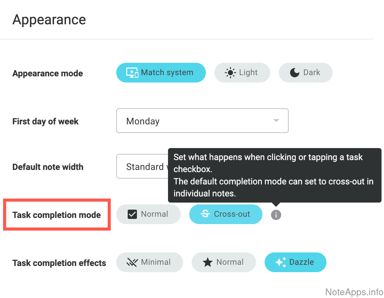Click the dark tooltip about task checkboxes
Viewport: 384px width, 298px height.
pyautogui.click(x=274, y=175)
